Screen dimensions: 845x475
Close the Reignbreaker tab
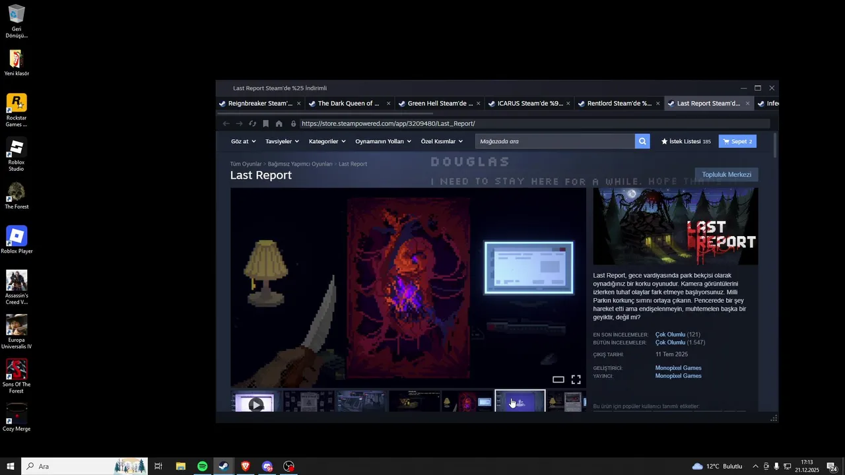(298, 104)
